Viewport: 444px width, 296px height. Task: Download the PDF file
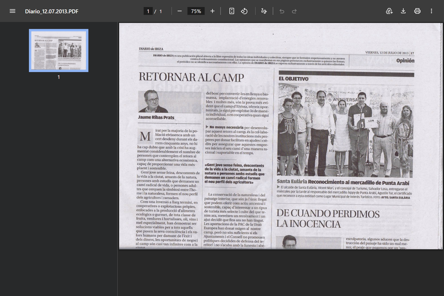click(x=403, y=11)
